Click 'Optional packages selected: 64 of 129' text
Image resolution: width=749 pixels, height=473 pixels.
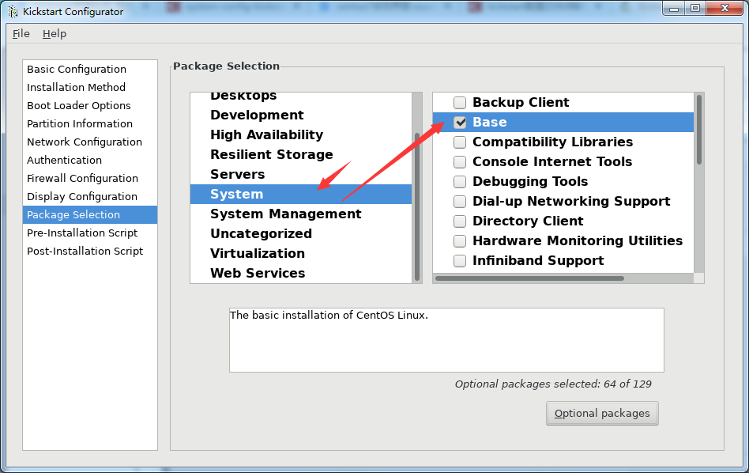coord(553,384)
